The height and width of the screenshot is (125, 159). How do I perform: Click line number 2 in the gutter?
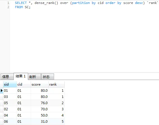click(x=8, y=7)
